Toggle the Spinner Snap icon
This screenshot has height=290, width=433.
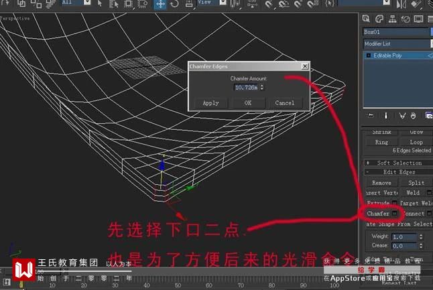[312, 4]
